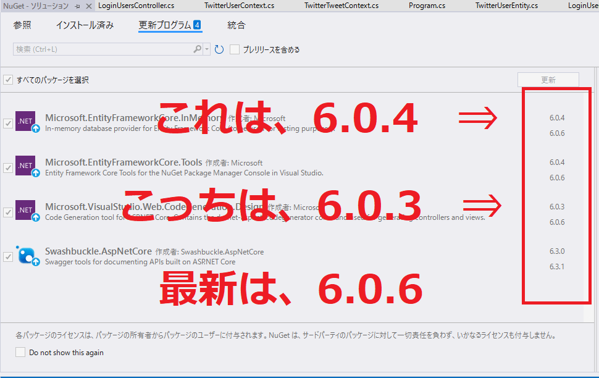This screenshot has width=599, height=378.
Task: Toggle the select all packages checkbox
Action: [8, 80]
